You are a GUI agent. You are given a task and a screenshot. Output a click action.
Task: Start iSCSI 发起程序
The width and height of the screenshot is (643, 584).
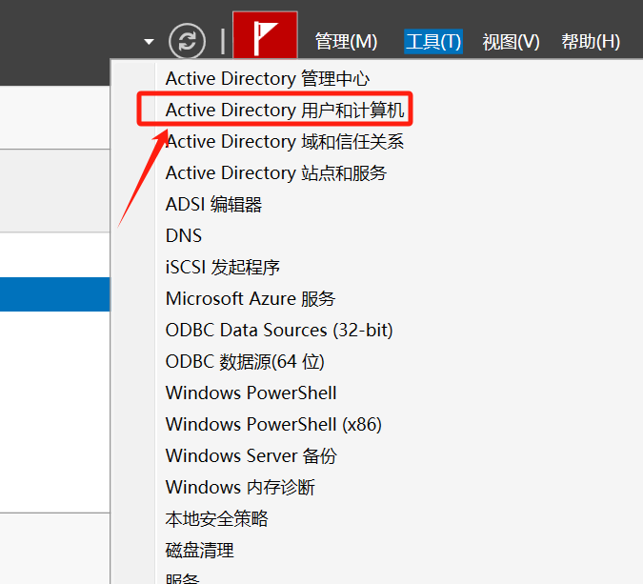tap(223, 268)
